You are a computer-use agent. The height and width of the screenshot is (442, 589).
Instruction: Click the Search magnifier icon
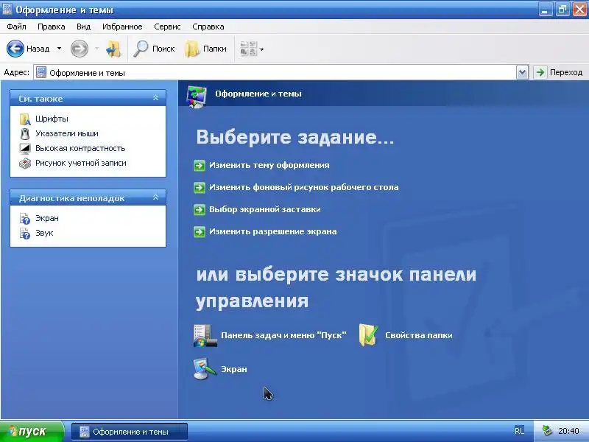[141, 49]
